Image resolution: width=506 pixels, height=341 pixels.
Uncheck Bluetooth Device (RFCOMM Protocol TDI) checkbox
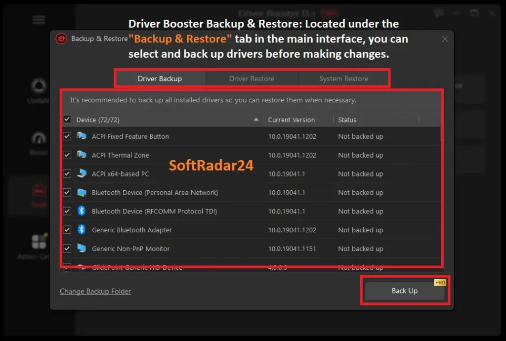(x=67, y=211)
